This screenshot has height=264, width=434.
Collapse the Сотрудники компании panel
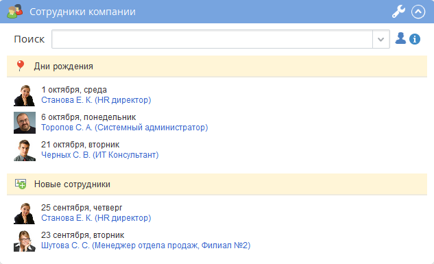tap(418, 12)
